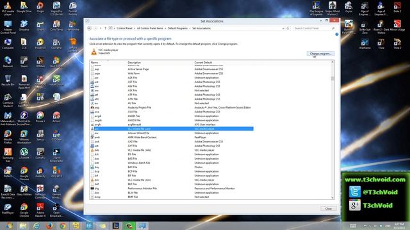The image size is (410, 230).
Task: Open VLC media player desktop icon
Action: click(x=8, y=8)
